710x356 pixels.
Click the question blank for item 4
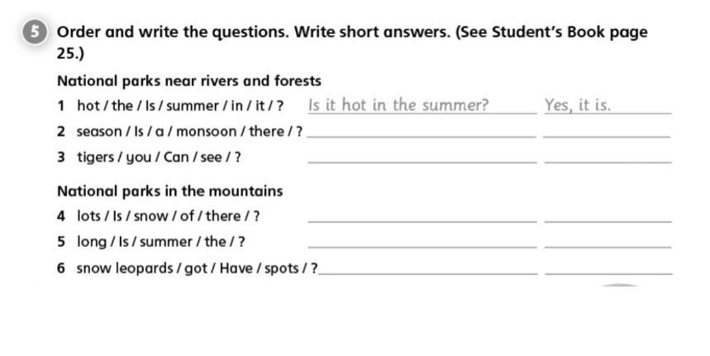422,216
